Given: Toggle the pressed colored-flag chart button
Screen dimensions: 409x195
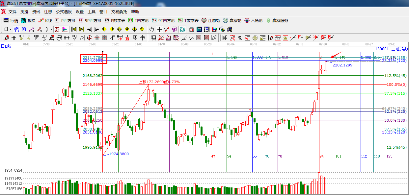Looking at the screenshot, I should click(x=65, y=29).
